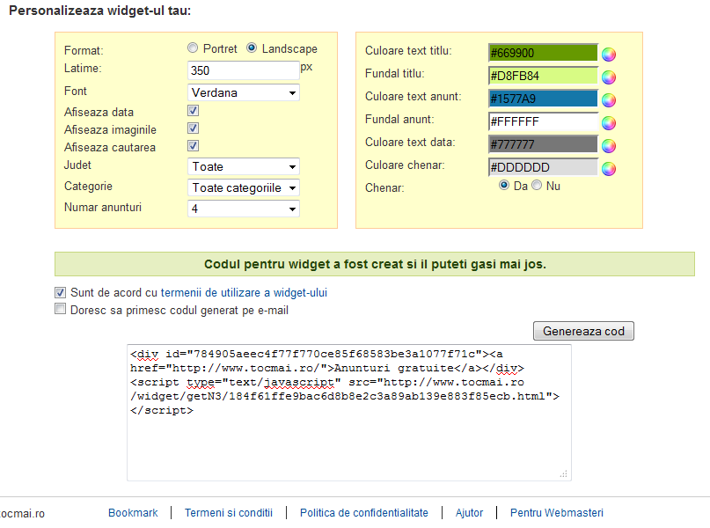The image size is (710, 528).
Task: Open the Ajutor footer link
Action: pyautogui.click(x=469, y=513)
